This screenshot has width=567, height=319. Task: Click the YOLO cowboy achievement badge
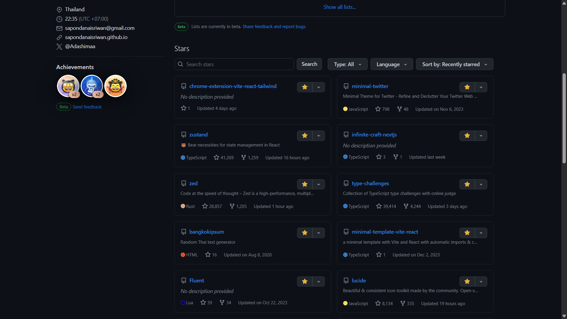point(115,86)
